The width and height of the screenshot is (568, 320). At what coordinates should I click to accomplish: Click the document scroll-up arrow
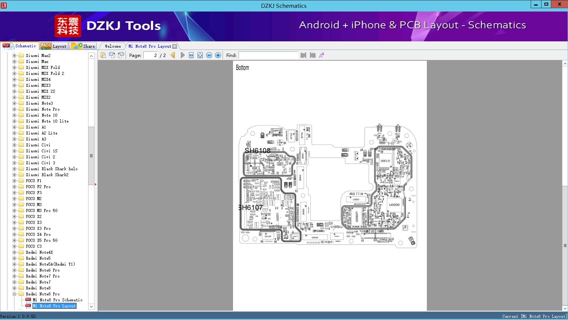coord(565,64)
